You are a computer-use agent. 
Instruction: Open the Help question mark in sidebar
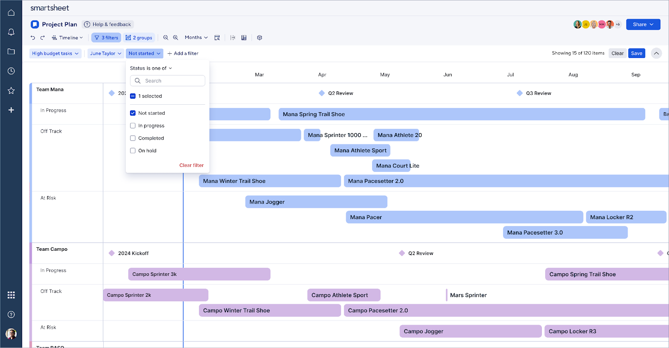click(x=11, y=315)
